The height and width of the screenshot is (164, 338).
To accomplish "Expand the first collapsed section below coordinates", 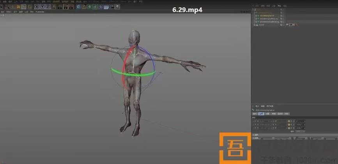I will (x=253, y=135).
